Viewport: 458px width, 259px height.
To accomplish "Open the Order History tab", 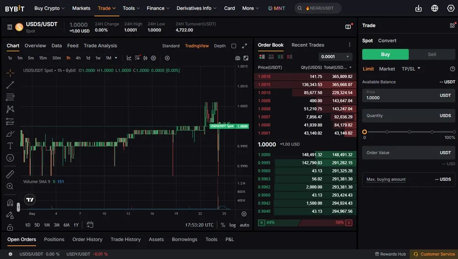I will click(87, 239).
